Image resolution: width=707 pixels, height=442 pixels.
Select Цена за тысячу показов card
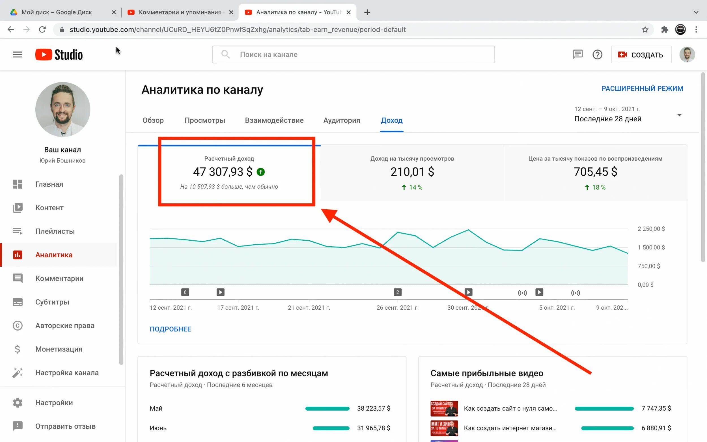tap(595, 173)
